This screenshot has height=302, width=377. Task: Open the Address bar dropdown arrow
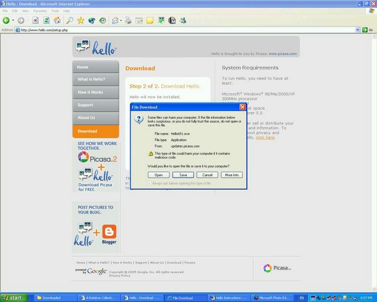click(358, 30)
